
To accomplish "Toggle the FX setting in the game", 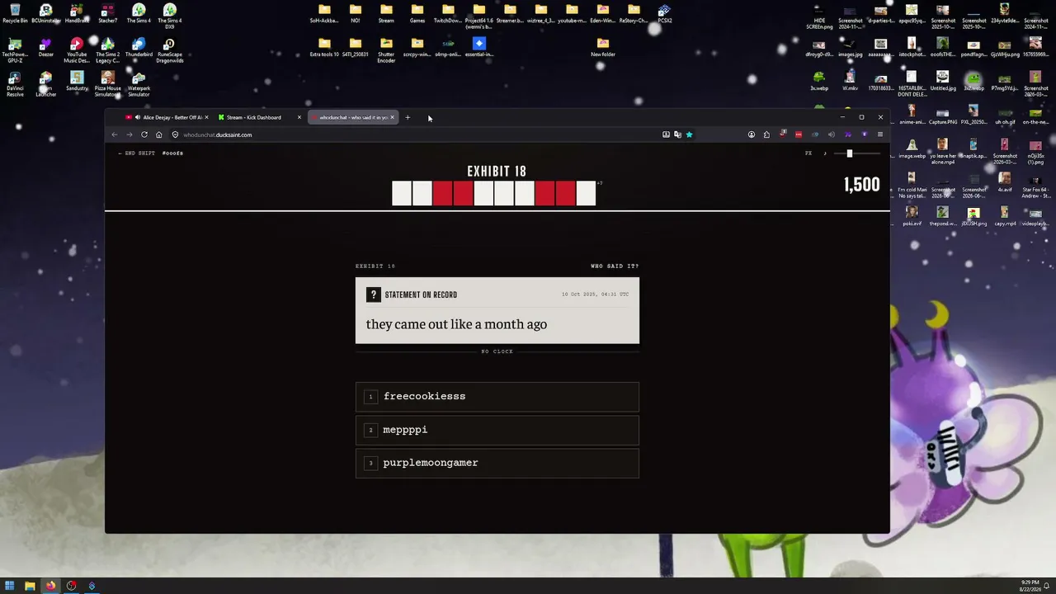I will (x=808, y=153).
